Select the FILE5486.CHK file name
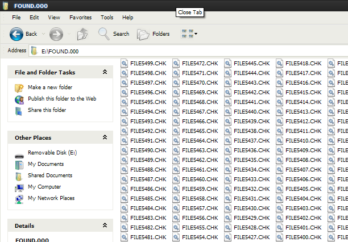 [x=148, y=189]
